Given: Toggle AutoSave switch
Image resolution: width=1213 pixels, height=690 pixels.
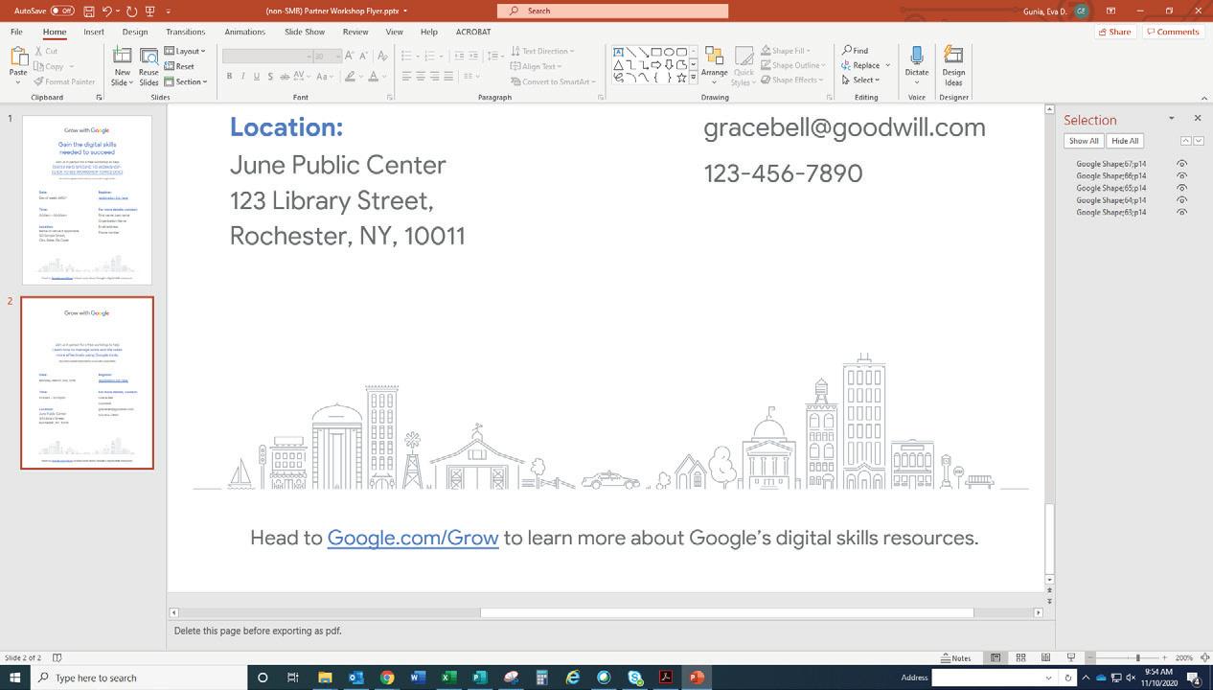Looking at the screenshot, I should point(62,11).
